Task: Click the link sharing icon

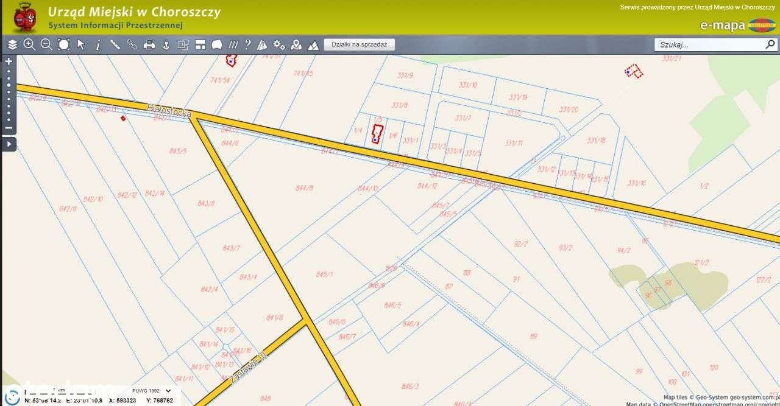Action: 132,44
